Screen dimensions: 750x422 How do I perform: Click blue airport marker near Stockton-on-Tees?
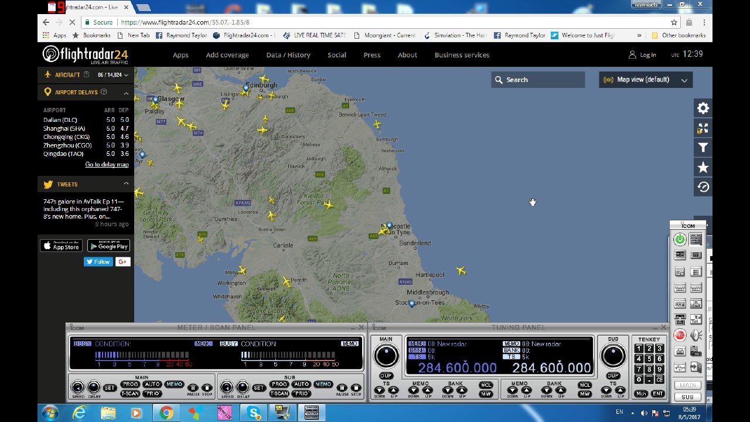(411, 304)
